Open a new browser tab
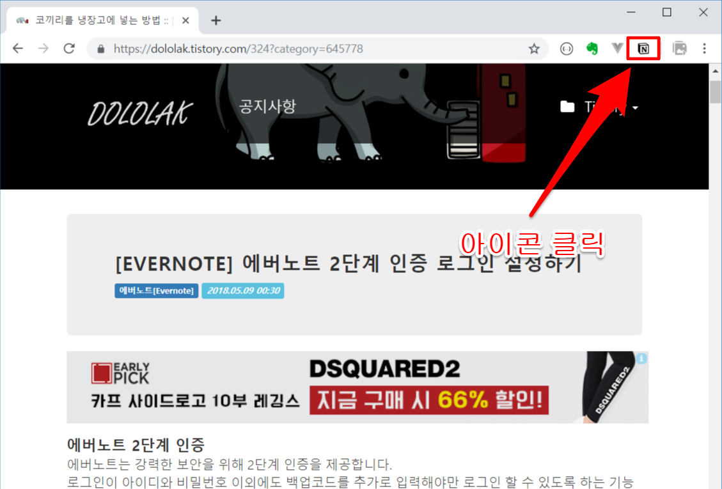 pyautogui.click(x=216, y=20)
